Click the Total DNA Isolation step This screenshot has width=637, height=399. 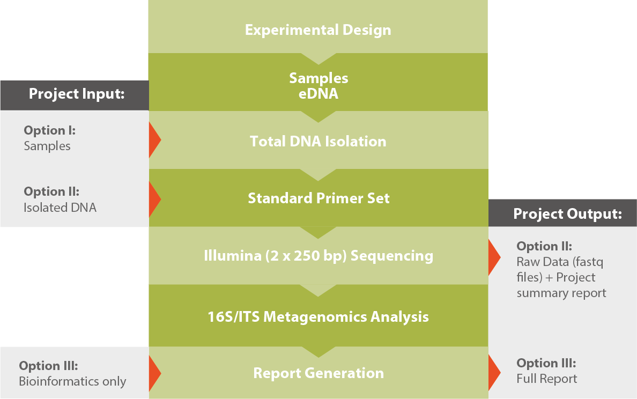(x=318, y=140)
